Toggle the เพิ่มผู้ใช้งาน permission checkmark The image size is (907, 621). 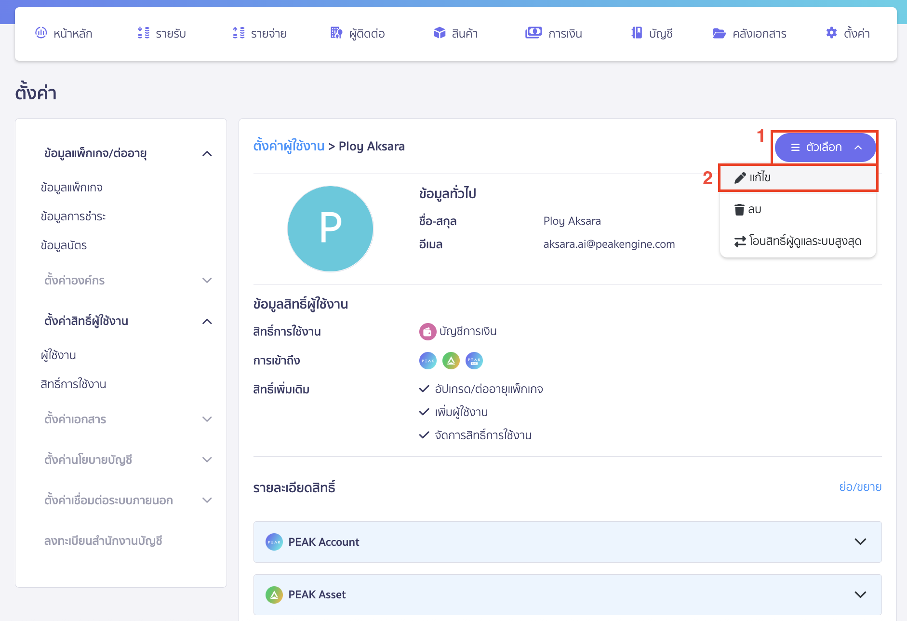[x=424, y=412]
